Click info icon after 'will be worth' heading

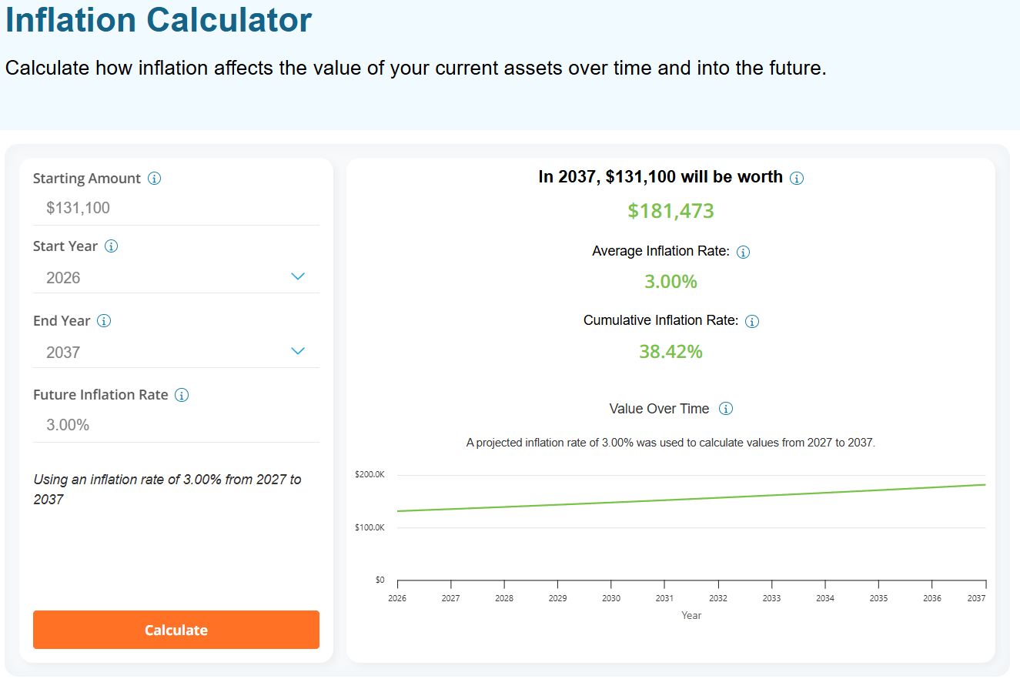(797, 178)
